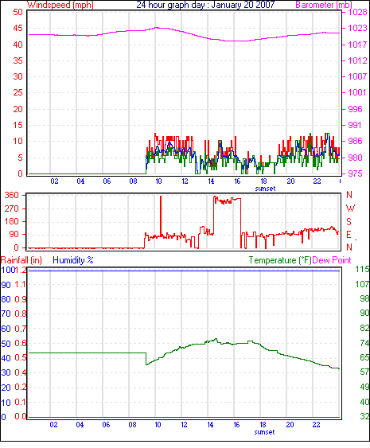The height and width of the screenshot is (448, 370).
Task: Click the sunset marker under wind graph
Action: tap(265, 189)
